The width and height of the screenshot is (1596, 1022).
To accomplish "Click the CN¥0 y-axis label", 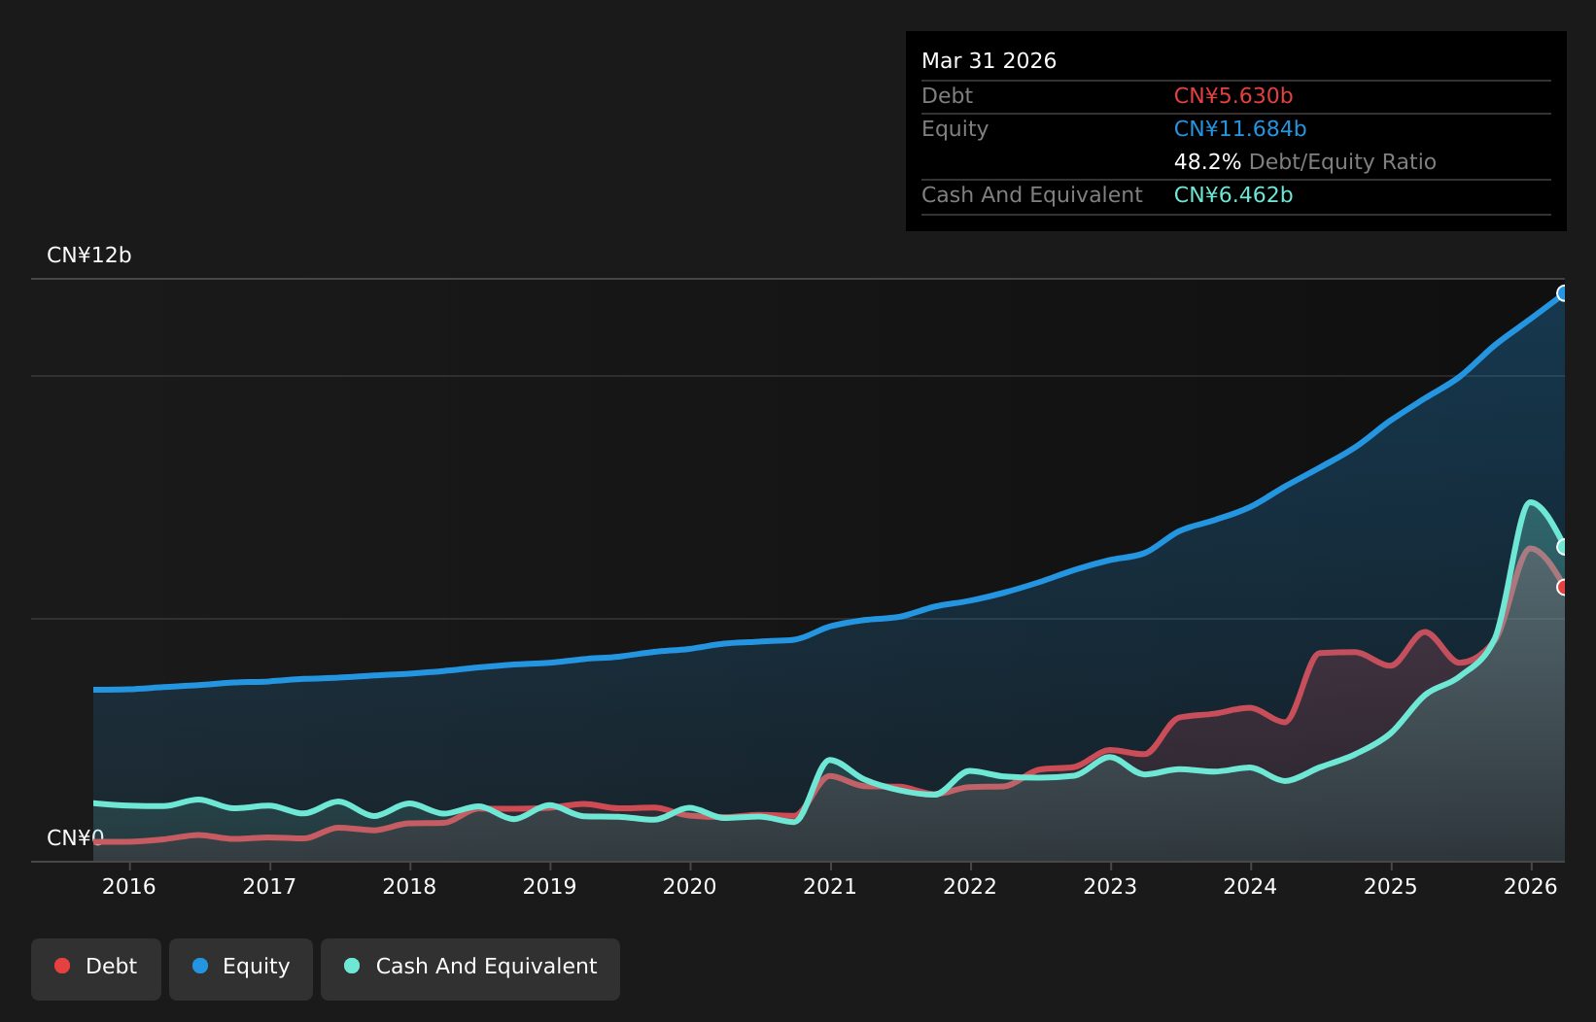I will [76, 837].
